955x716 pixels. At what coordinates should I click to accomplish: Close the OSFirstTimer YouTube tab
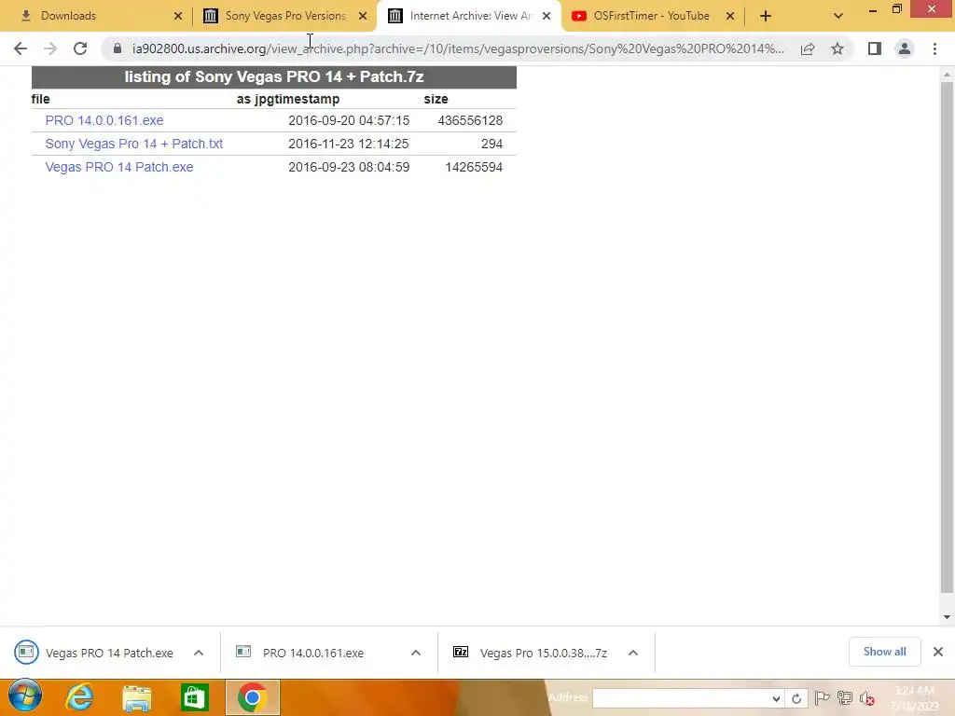coord(730,16)
